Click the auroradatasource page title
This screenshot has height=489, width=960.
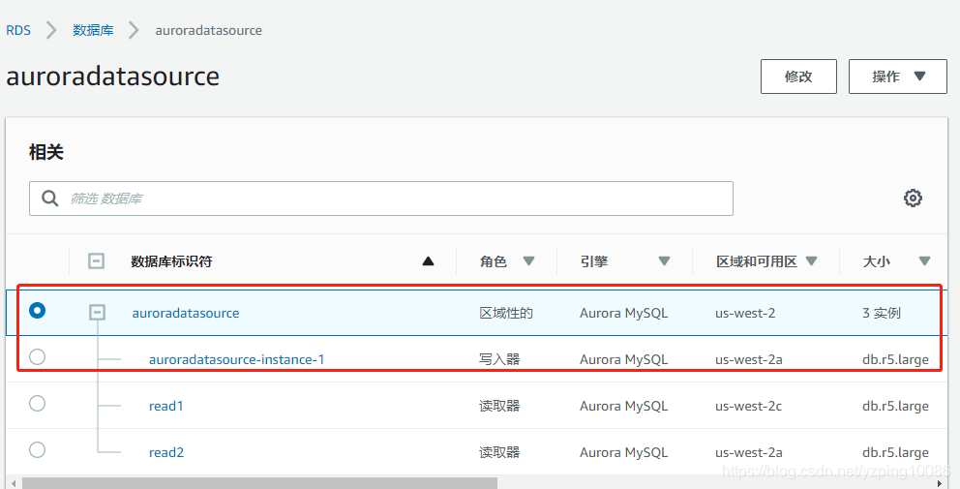pyautogui.click(x=112, y=76)
